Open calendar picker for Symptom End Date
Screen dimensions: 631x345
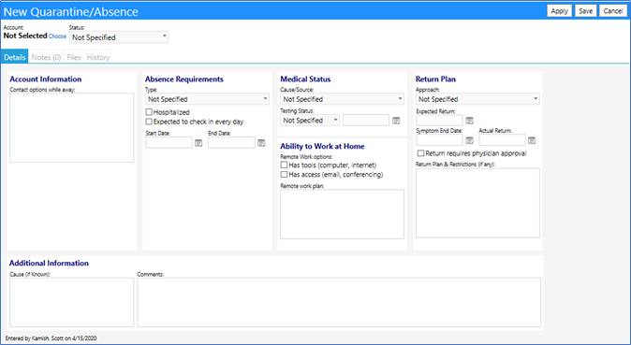pos(469,140)
